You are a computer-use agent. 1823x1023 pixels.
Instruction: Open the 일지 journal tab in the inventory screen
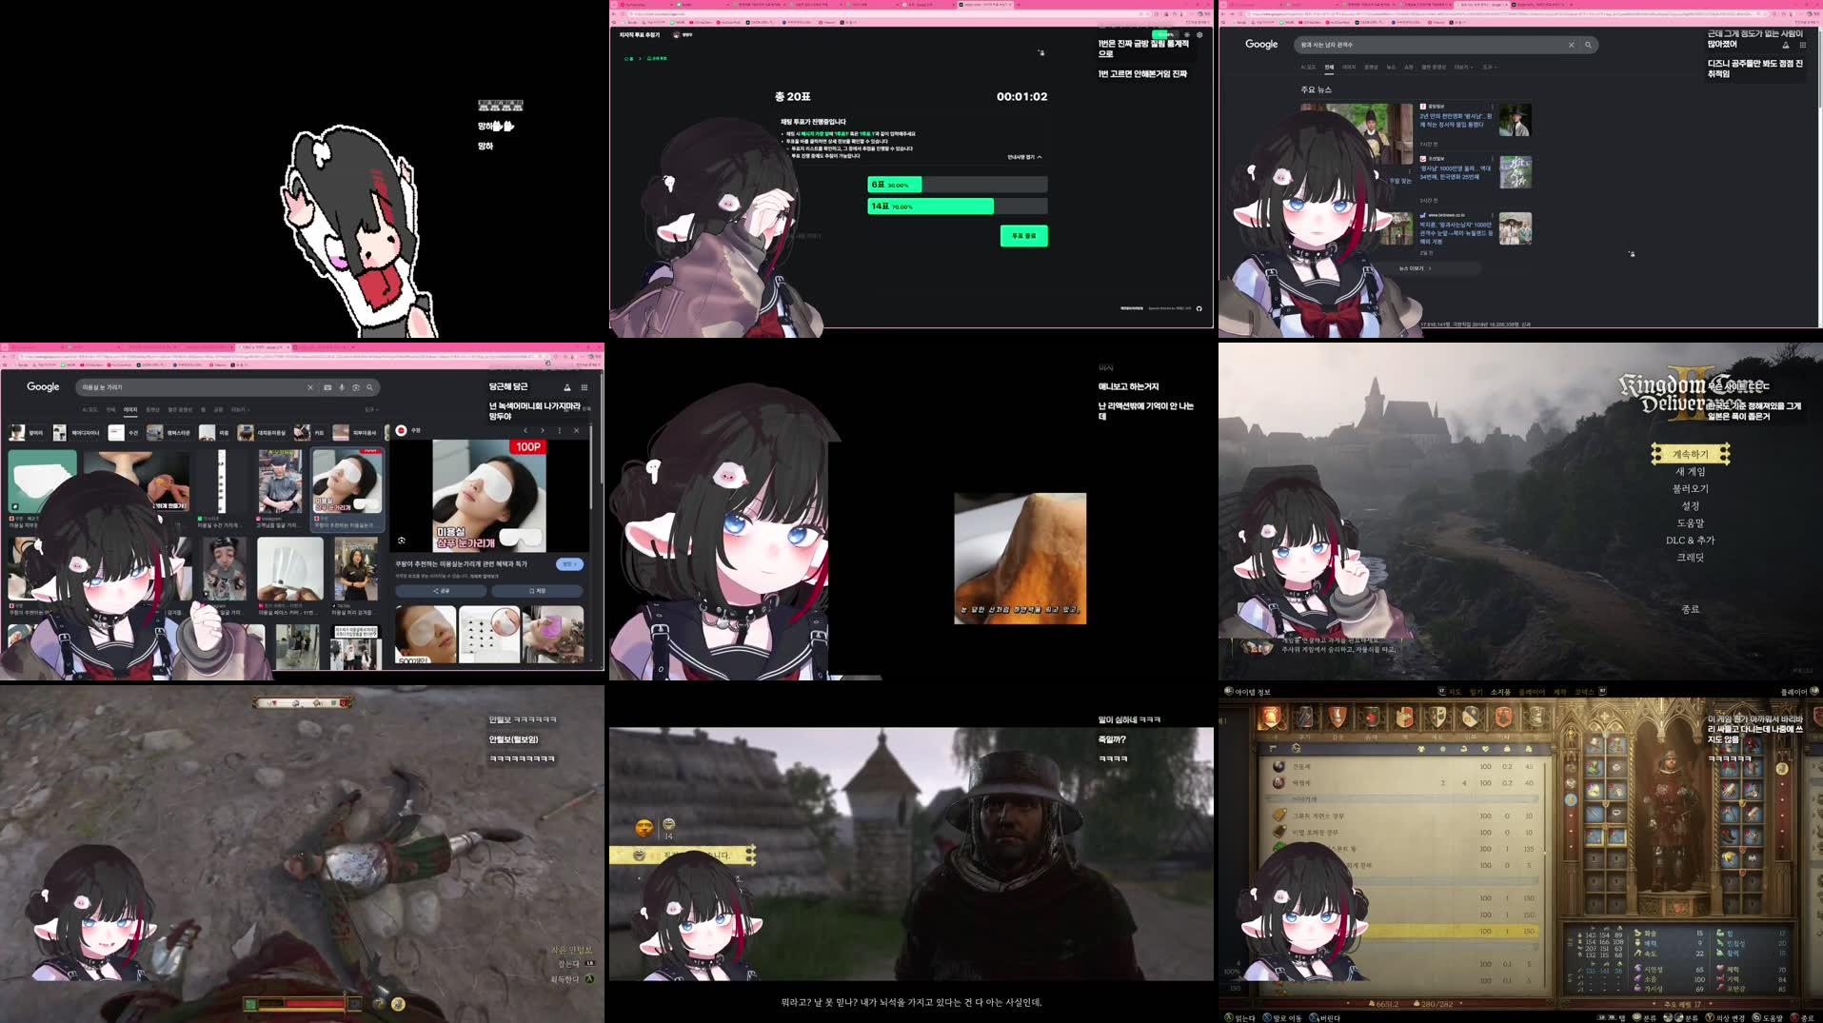(1477, 693)
